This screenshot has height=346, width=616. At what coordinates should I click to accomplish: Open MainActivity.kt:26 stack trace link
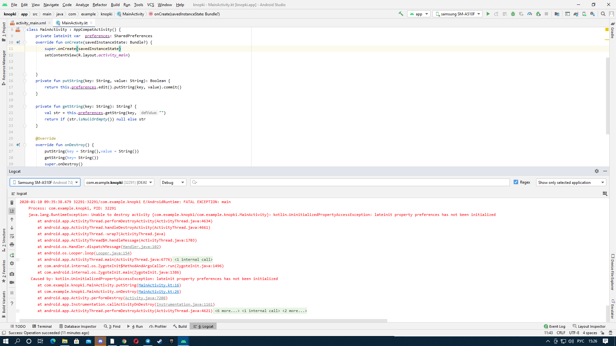[x=159, y=292]
